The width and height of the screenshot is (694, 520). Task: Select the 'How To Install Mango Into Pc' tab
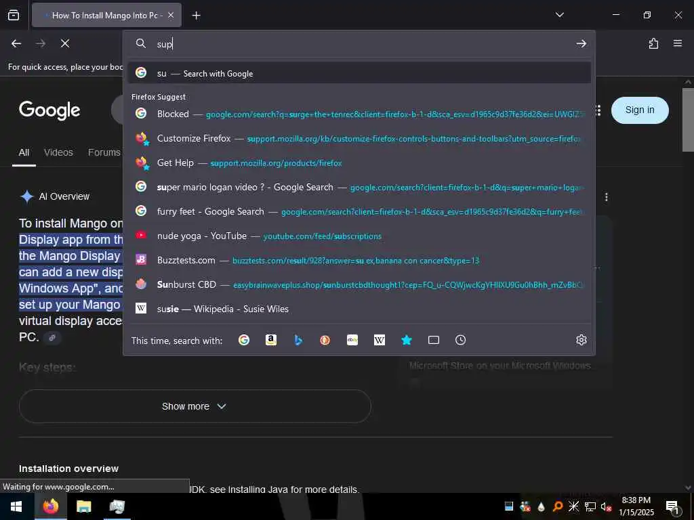(107, 16)
